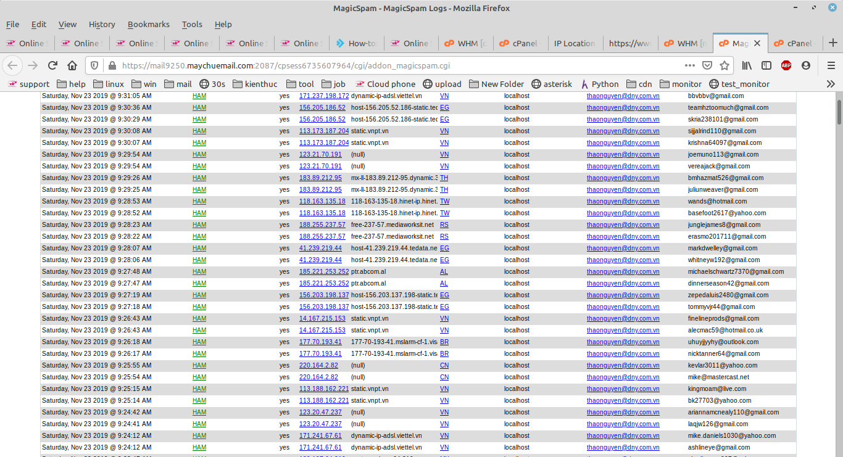Screen dimensions: 843x457
Task: Open the 30s bookmark
Action: coord(212,84)
